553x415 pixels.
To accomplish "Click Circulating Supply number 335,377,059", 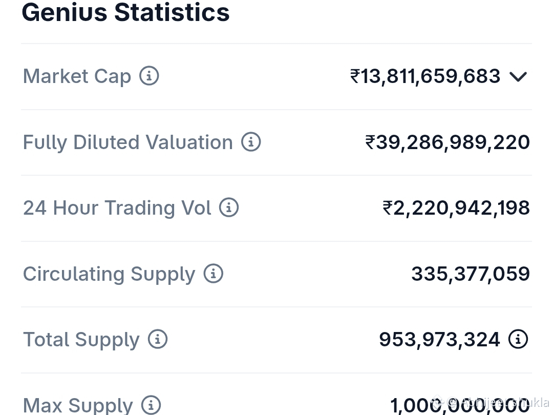I will point(471,274).
